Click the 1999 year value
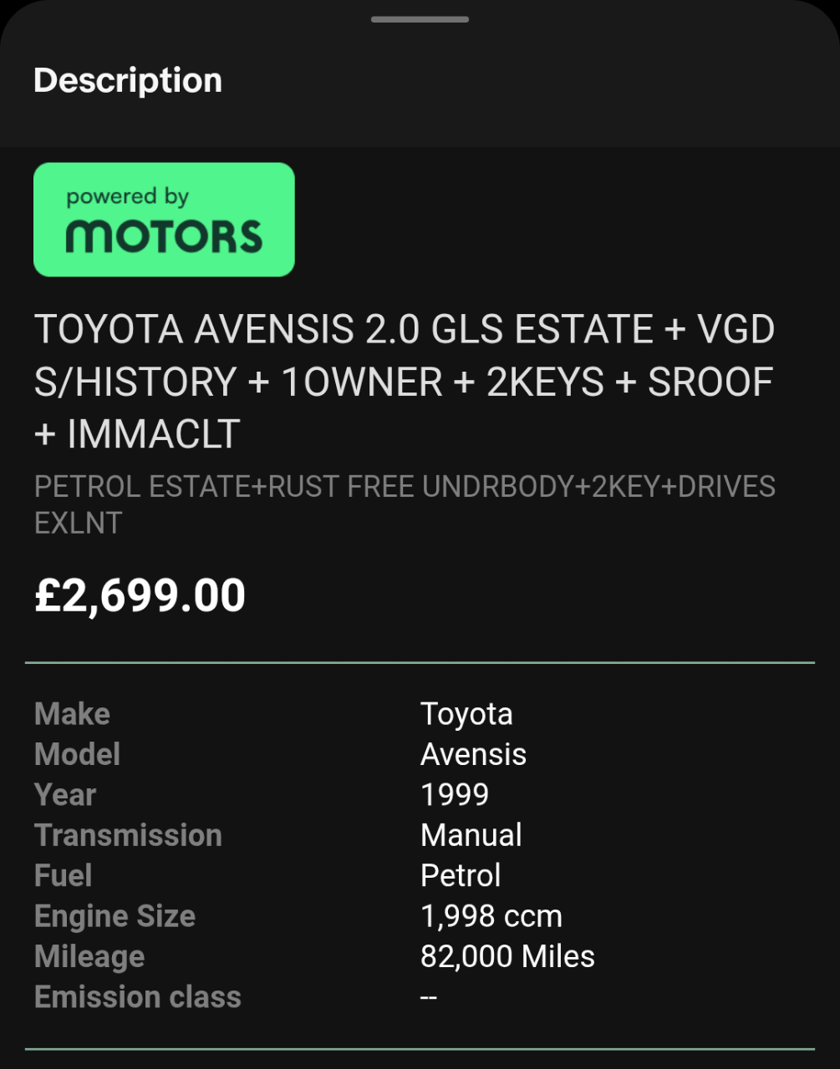 coord(455,794)
